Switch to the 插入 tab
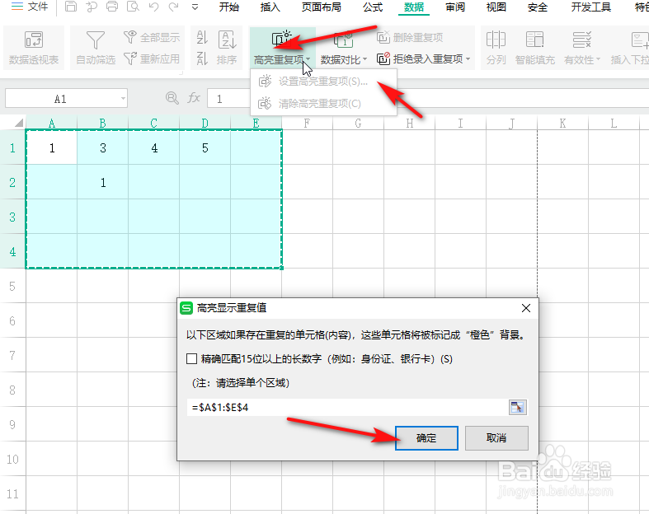649x514 pixels. [270, 7]
